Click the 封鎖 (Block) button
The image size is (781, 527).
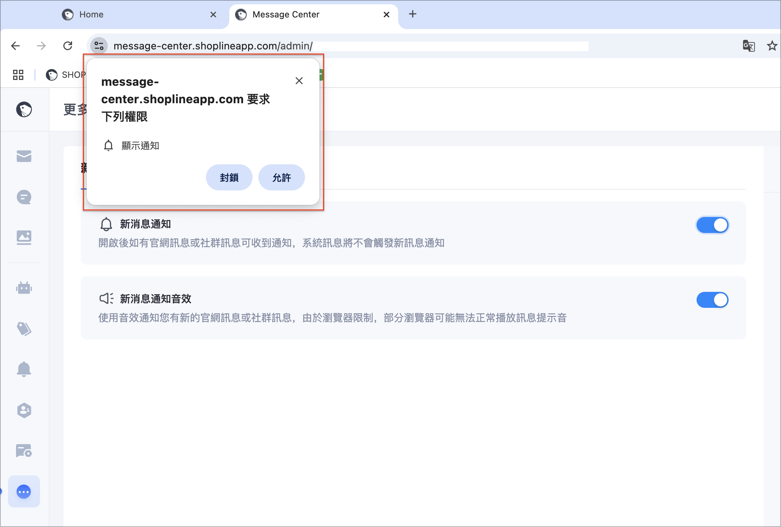pos(229,177)
